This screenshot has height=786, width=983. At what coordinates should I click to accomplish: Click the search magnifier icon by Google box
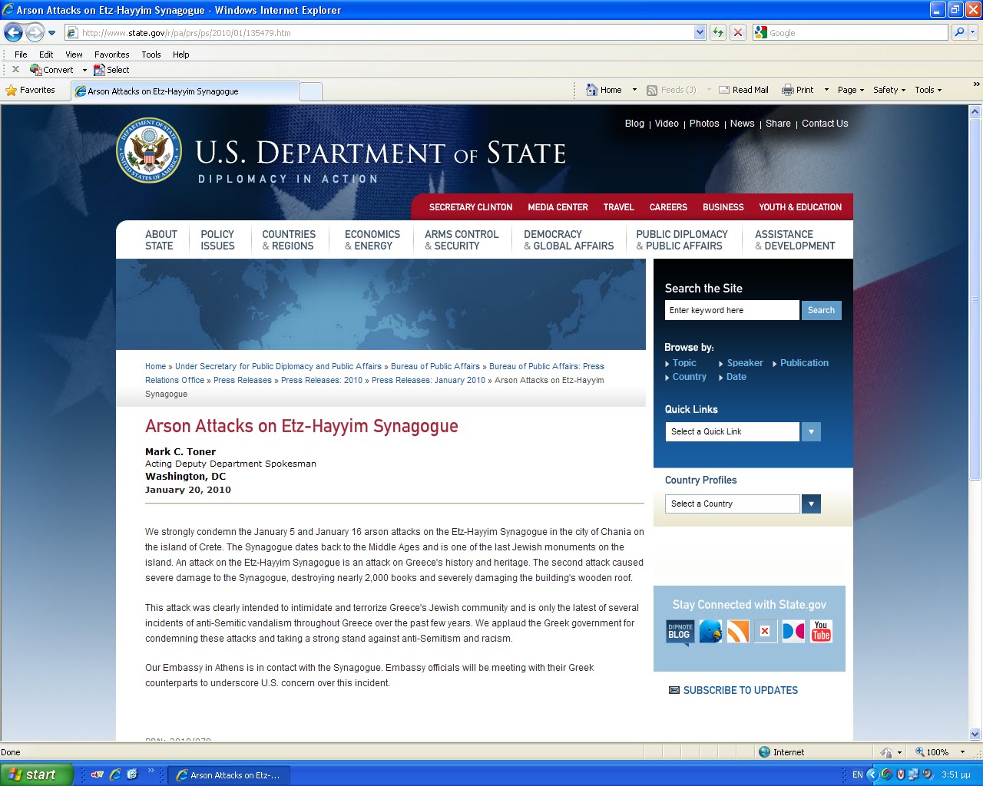point(958,32)
